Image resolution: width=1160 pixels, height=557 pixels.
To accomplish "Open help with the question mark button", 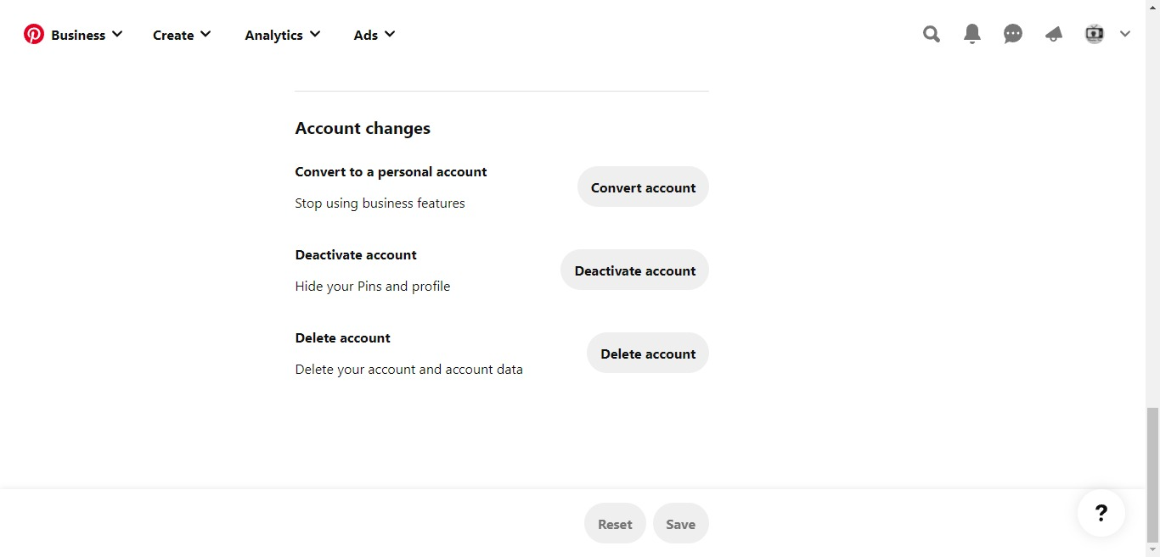I will click(x=1101, y=513).
